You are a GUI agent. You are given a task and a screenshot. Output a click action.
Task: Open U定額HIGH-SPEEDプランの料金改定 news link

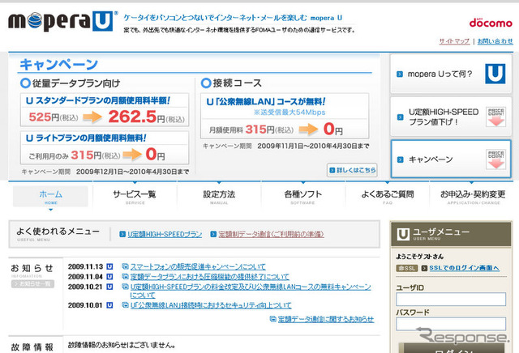tap(251, 291)
